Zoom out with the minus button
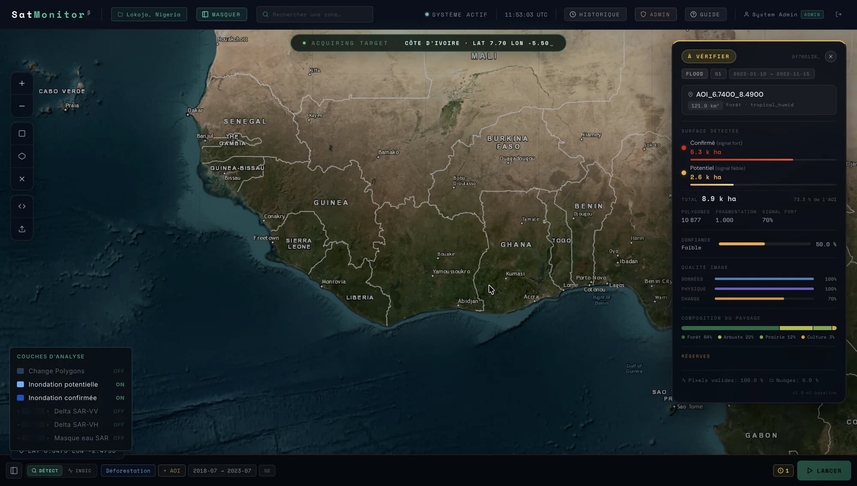This screenshot has width=857, height=486. tap(22, 106)
